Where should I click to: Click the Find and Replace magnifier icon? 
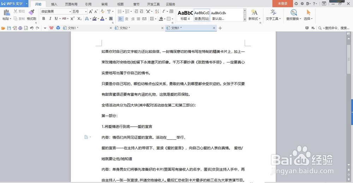(x=293, y=12)
